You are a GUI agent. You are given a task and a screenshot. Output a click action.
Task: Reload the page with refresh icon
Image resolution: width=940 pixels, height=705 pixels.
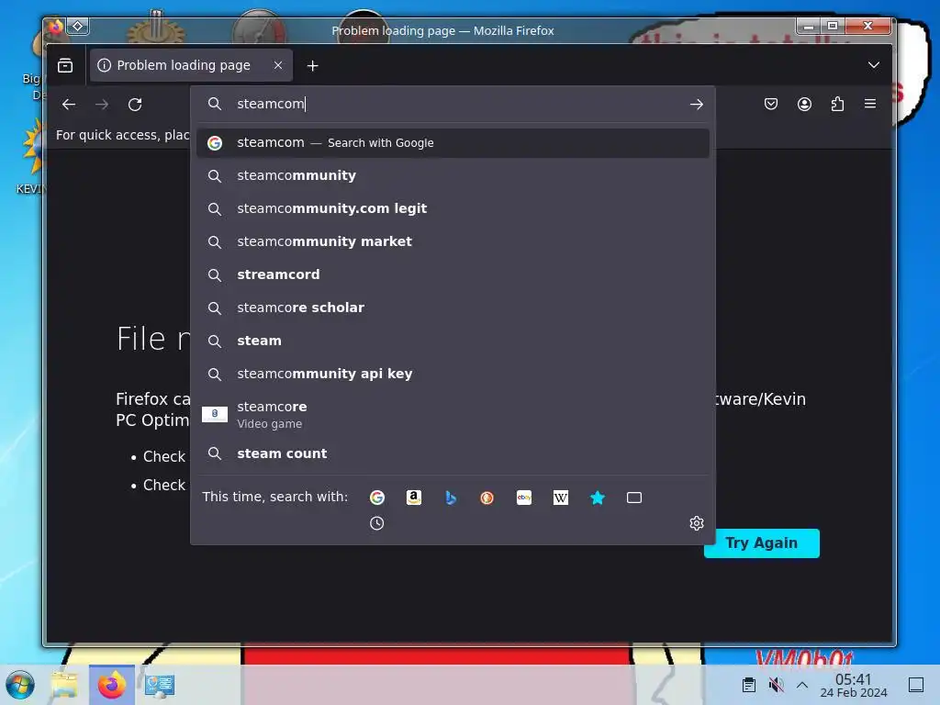tap(135, 105)
